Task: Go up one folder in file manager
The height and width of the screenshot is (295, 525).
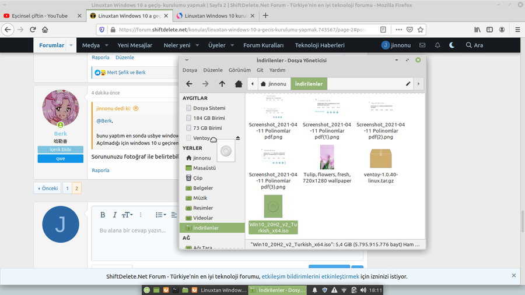Action: click(x=222, y=84)
